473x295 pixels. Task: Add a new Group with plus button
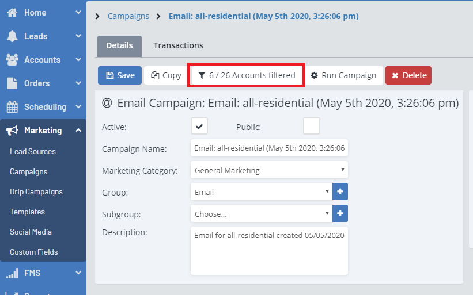(340, 191)
